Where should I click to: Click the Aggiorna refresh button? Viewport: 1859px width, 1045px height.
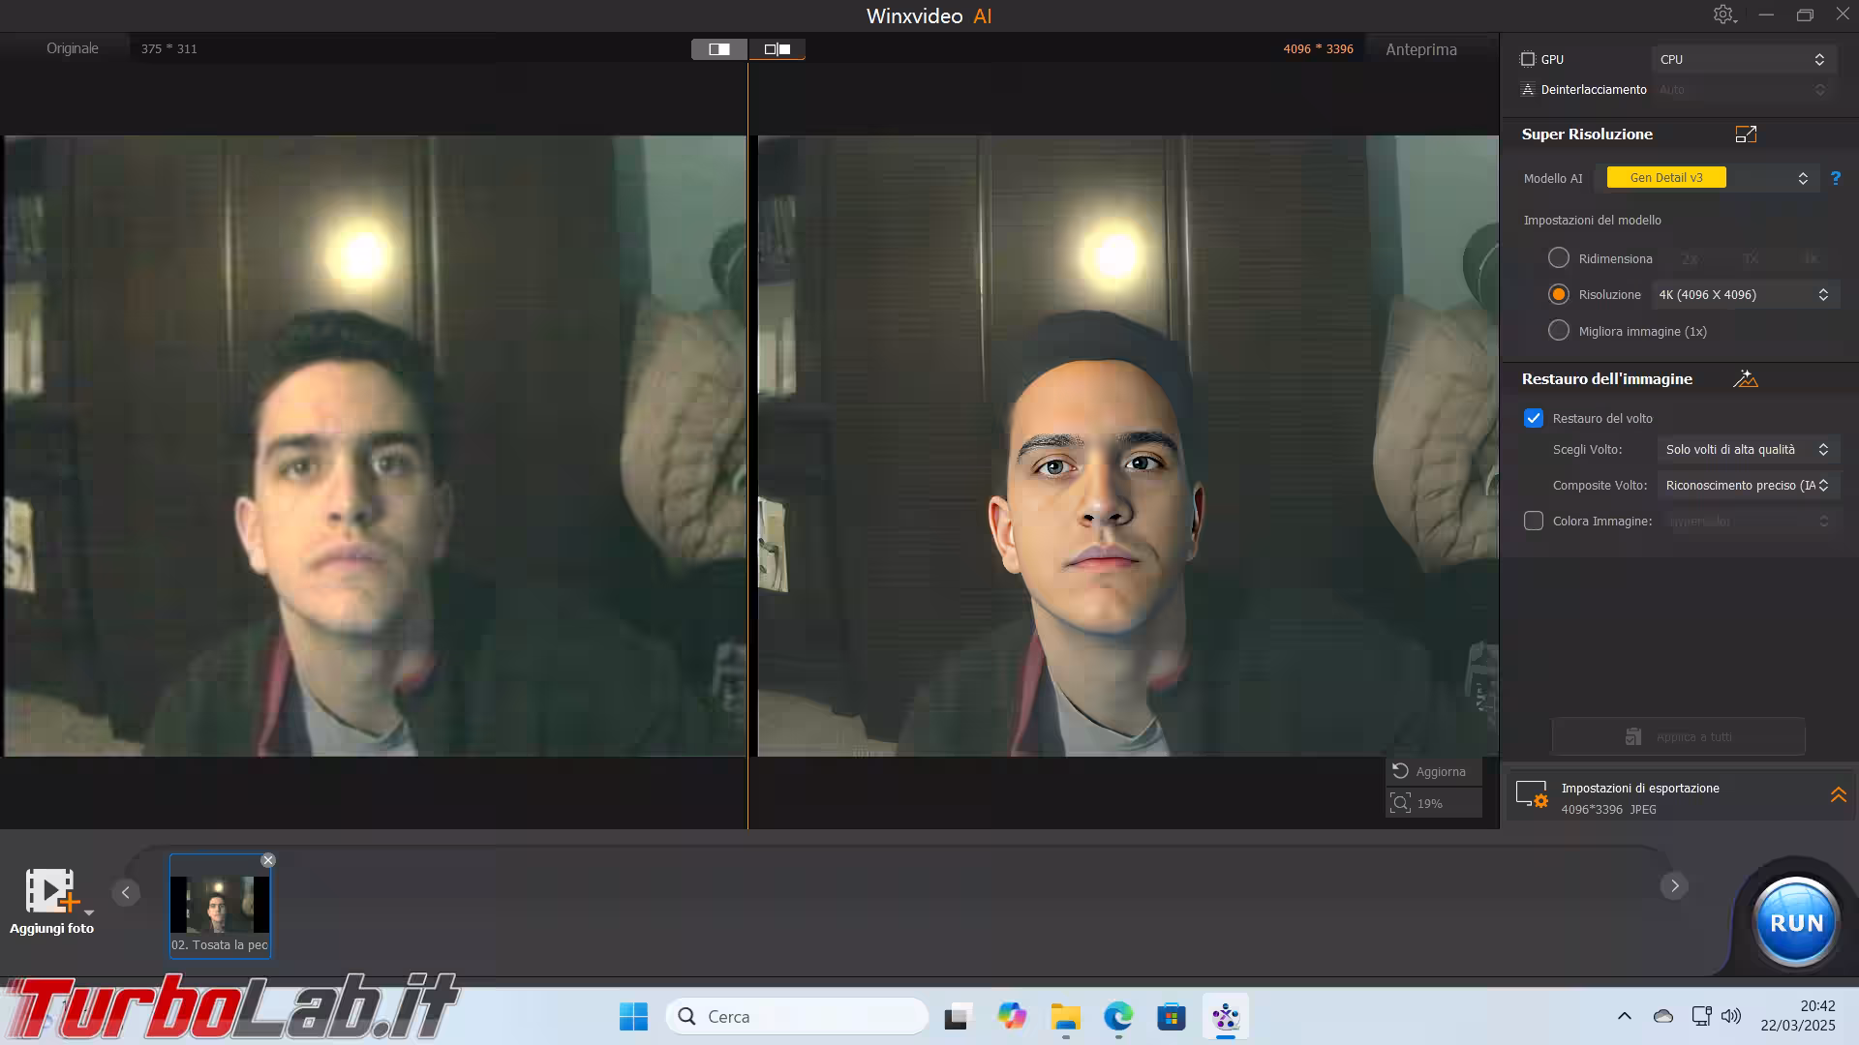[1431, 771]
